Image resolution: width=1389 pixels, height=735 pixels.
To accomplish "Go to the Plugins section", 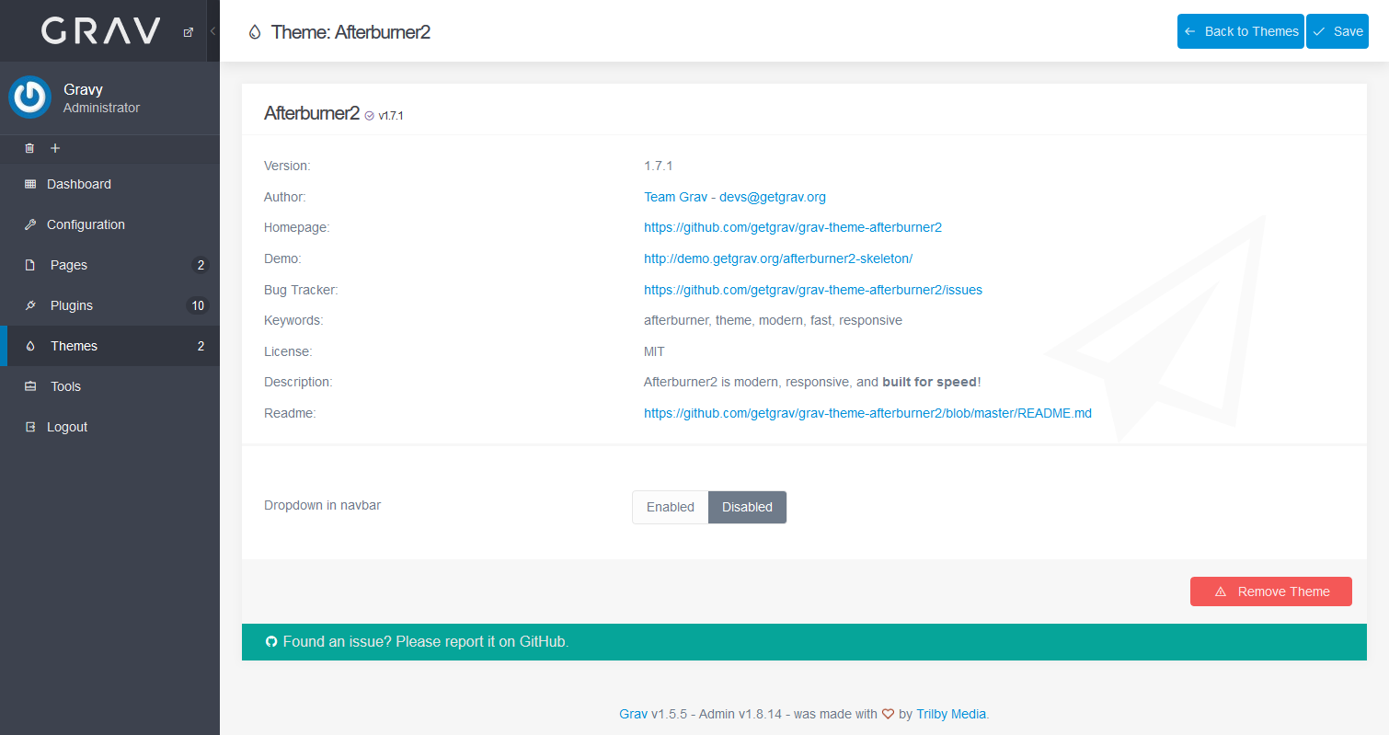I will 109,305.
